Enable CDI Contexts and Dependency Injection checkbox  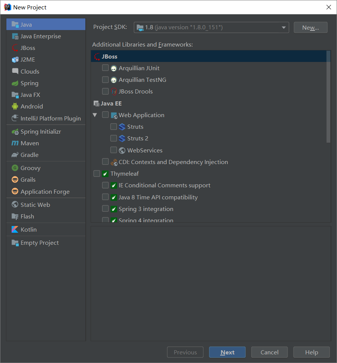pos(105,161)
